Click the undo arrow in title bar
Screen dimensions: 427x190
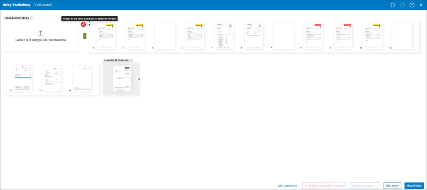(392, 5)
